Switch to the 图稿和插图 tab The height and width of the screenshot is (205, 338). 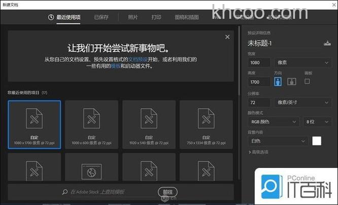(186, 17)
